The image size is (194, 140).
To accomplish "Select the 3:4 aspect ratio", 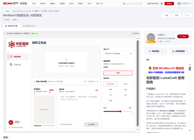I will click(x=125, y=95).
